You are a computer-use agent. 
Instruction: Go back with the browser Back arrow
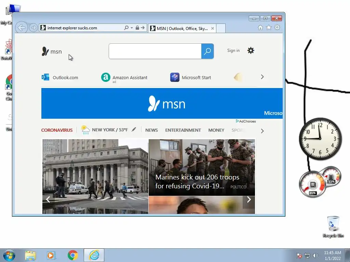click(22, 28)
